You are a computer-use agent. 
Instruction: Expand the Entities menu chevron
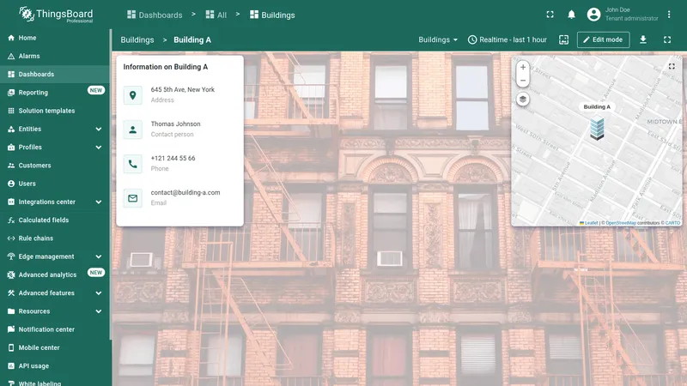(99, 130)
